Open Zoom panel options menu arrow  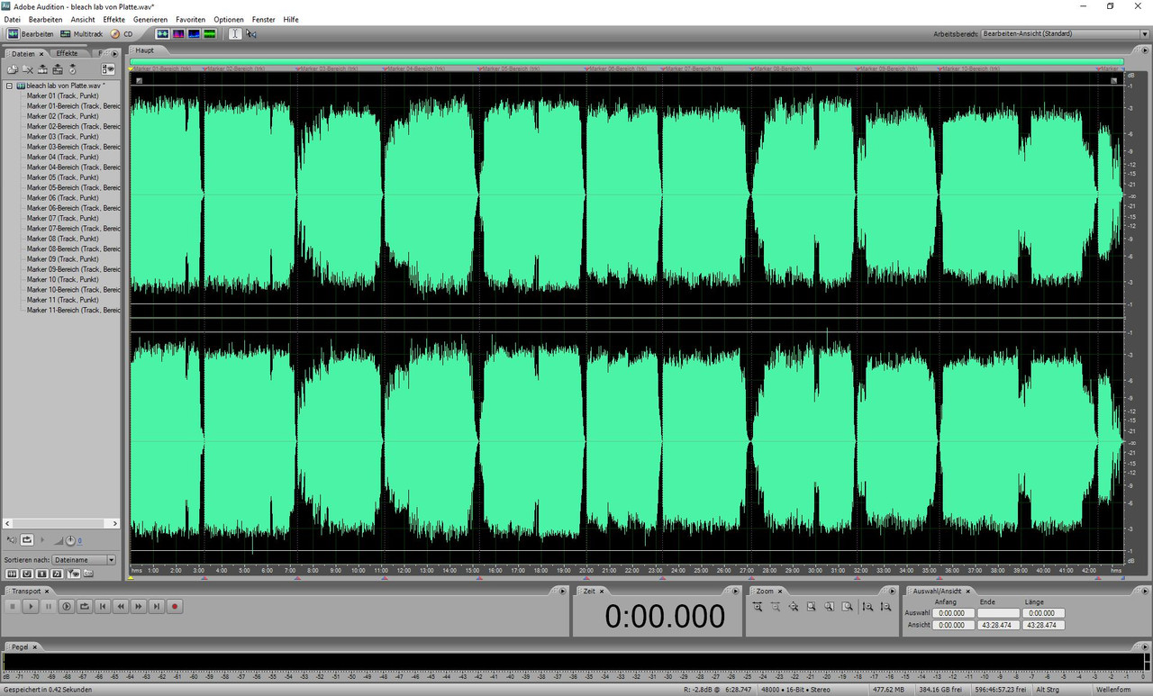coord(892,592)
